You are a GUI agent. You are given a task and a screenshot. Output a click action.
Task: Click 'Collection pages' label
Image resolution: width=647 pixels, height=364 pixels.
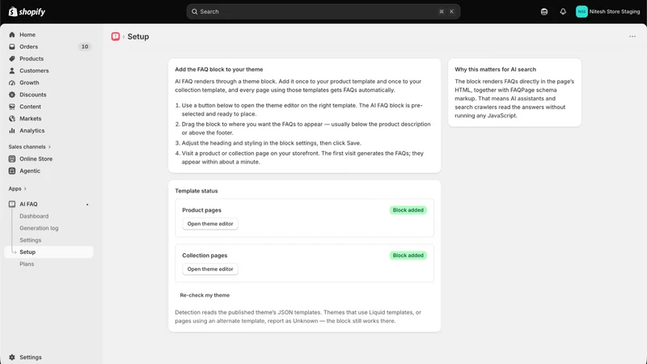point(205,256)
